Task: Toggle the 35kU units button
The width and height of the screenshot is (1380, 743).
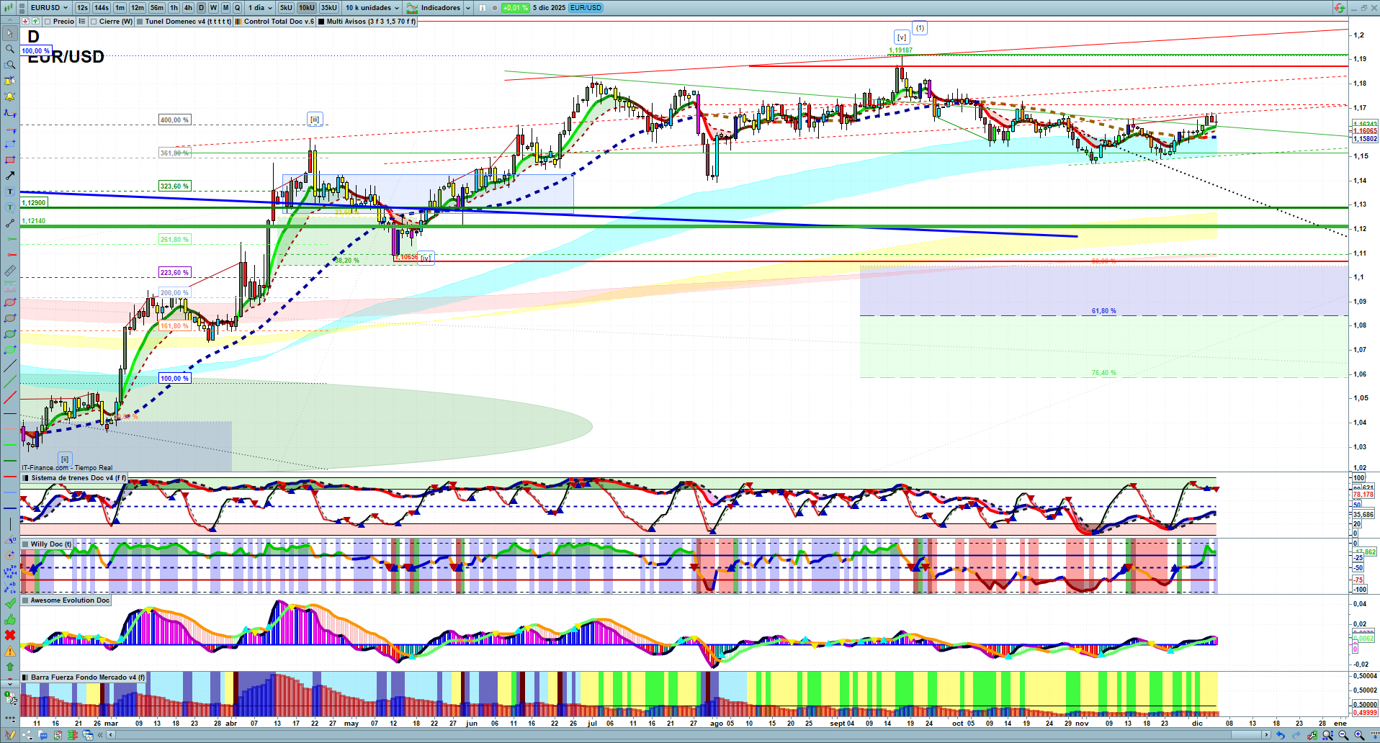Action: [x=328, y=8]
